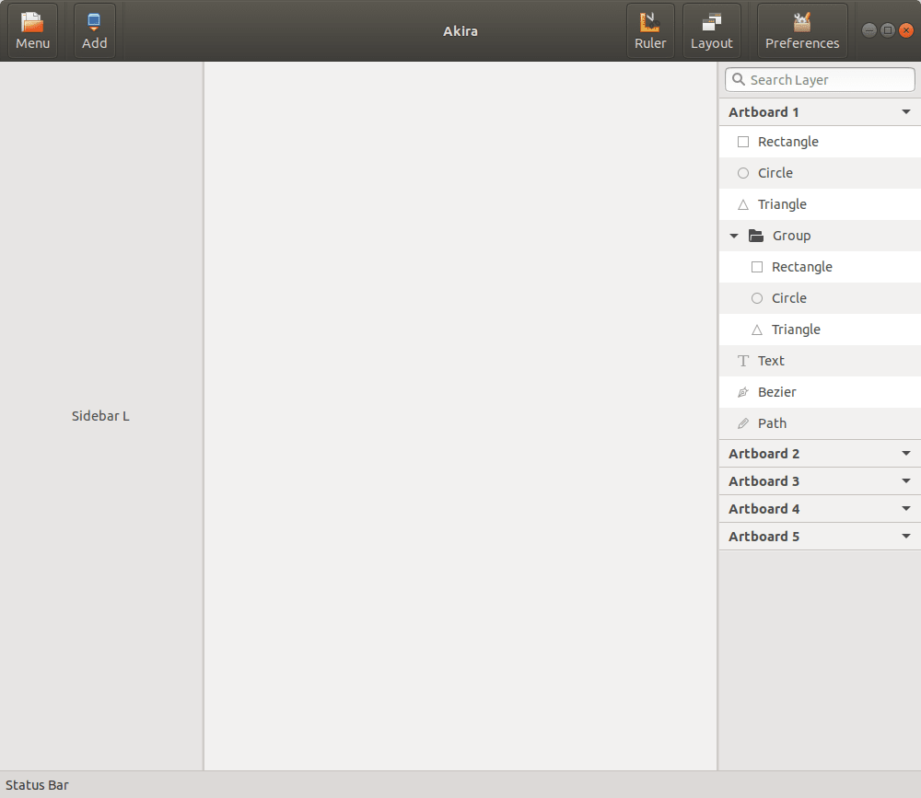Minimize the Akira window

(869, 30)
